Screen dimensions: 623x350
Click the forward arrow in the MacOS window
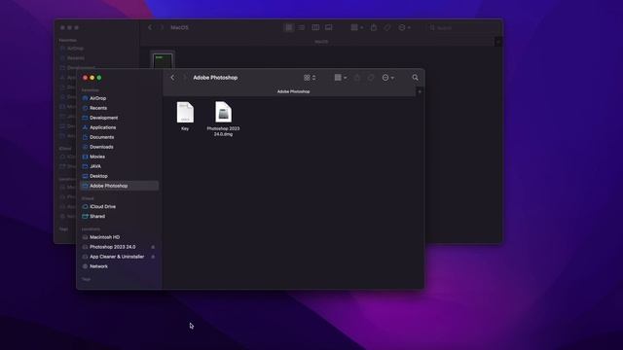(x=162, y=27)
